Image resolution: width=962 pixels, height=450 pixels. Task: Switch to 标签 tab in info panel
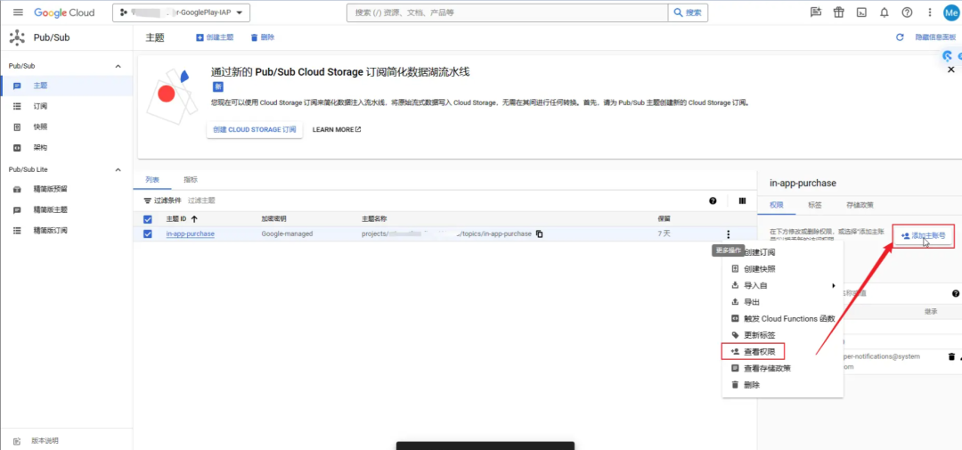pyautogui.click(x=815, y=205)
